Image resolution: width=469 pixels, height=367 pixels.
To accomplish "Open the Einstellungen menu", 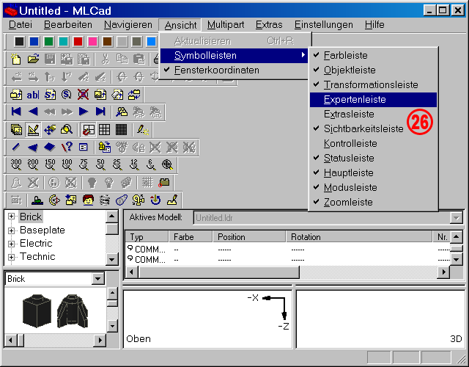I will (x=324, y=24).
